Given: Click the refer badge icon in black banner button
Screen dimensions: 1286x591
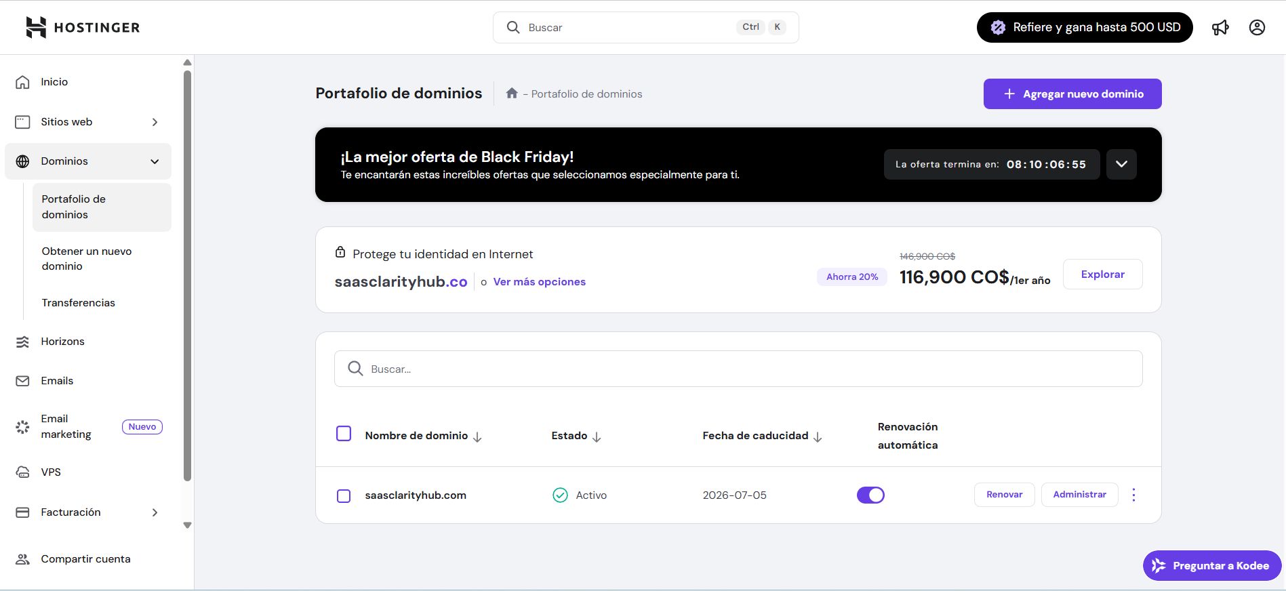Looking at the screenshot, I should [x=998, y=27].
